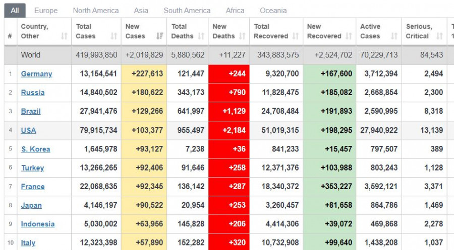This screenshot has width=454, height=250.
Task: Select S. Korea total deaths 7,238
Action: pyautogui.click(x=195, y=149)
